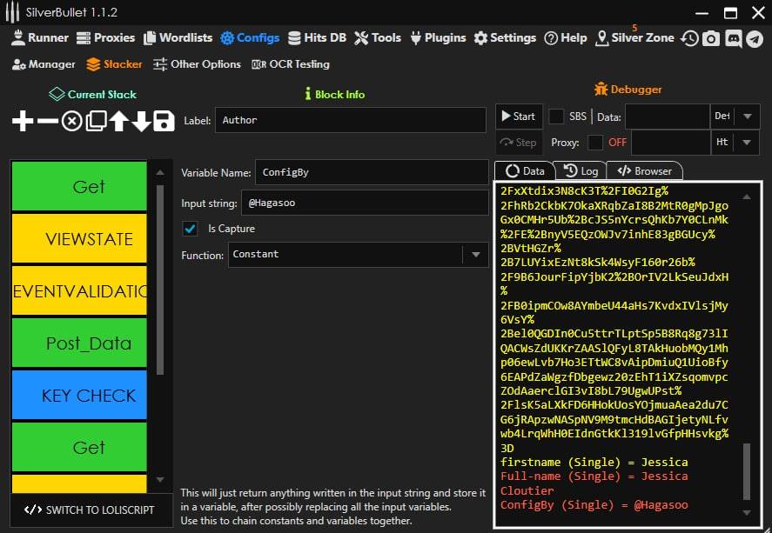The height and width of the screenshot is (533, 772).
Task: Click the circled X disable block icon
Action: click(71, 121)
